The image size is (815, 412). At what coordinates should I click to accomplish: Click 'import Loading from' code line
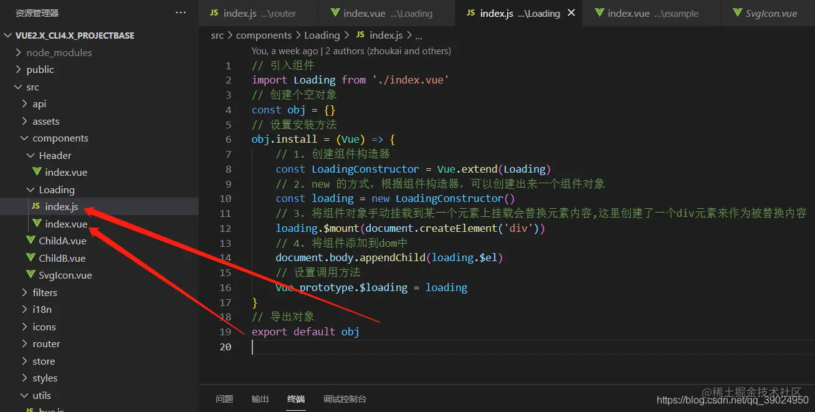click(x=351, y=80)
